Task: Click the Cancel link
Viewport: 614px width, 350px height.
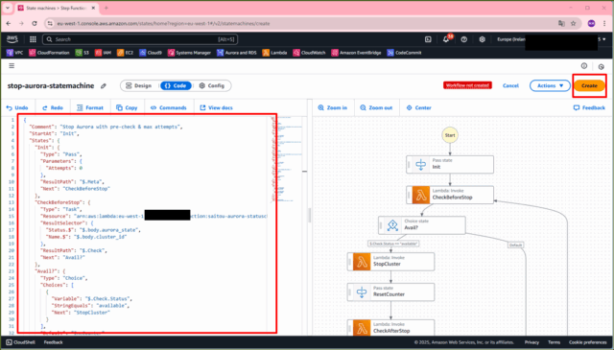Action: pos(510,85)
